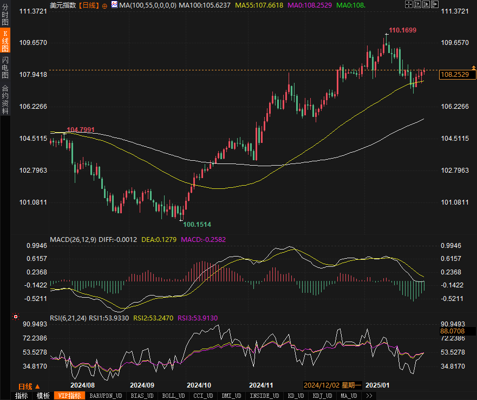Enable the BOLL_UD indicator

(x=172, y=396)
